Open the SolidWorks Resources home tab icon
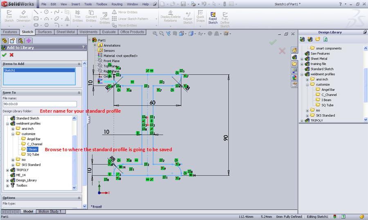Image resolution: width=368 pixels, height=220 pixels. tap(294, 50)
